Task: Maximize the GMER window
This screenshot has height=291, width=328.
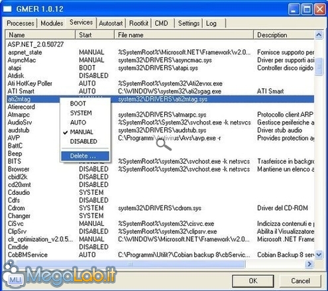Action: click(307, 9)
